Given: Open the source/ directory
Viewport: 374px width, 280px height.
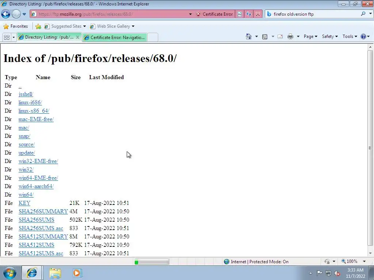Looking at the screenshot, I should (27, 144).
